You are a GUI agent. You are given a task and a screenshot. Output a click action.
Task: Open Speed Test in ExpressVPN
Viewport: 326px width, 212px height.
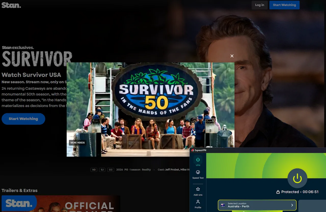pos(198,174)
